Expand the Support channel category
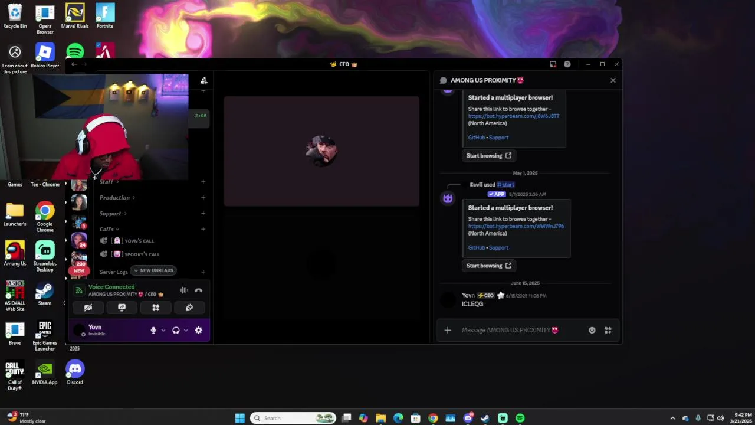This screenshot has height=425, width=755. 113,214
